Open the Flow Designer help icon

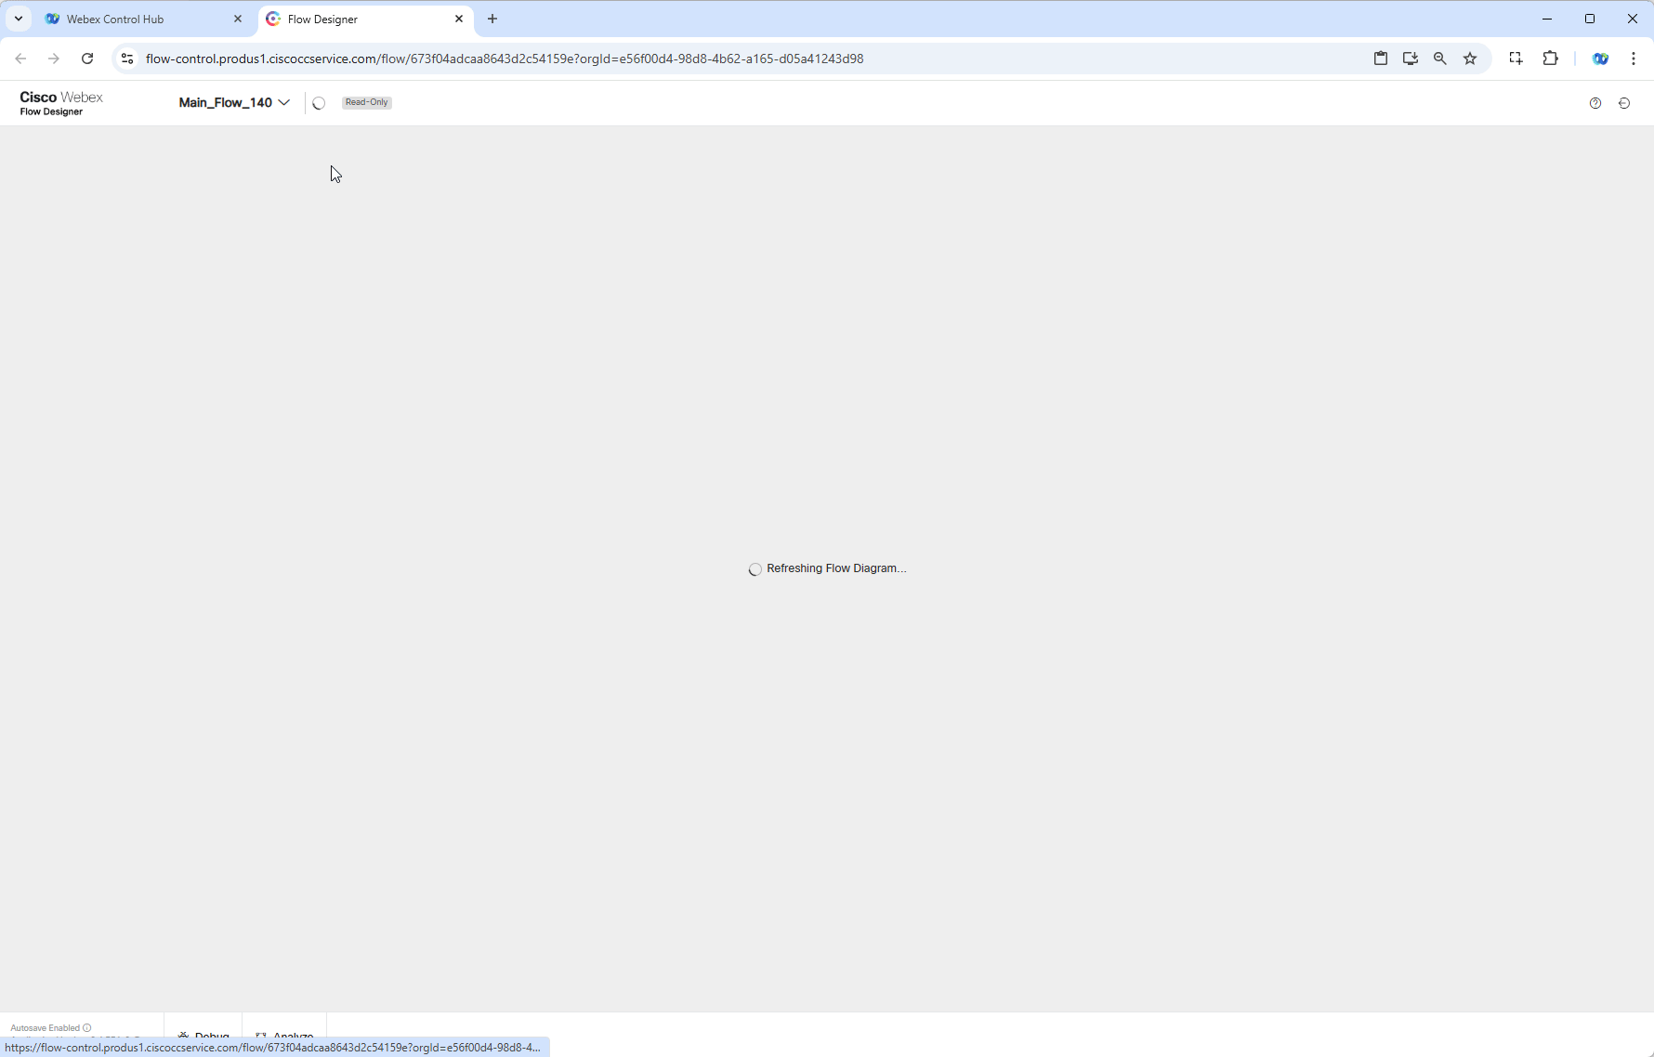1595,103
